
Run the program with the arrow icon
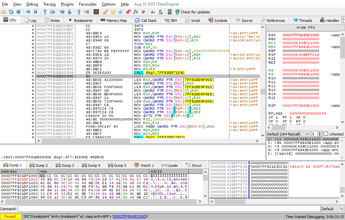click(x=28, y=12)
